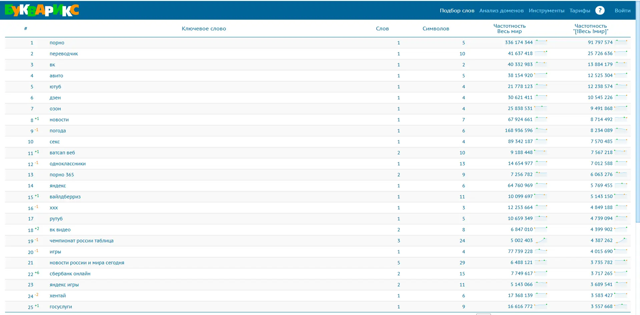The width and height of the screenshot is (640, 315).
Task: Open чемпионат россии таблица exact frequency sparkline
Action: (x=621, y=240)
